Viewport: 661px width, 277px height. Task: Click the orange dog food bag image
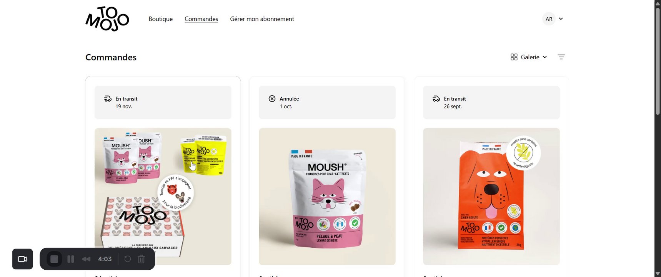tap(491, 197)
